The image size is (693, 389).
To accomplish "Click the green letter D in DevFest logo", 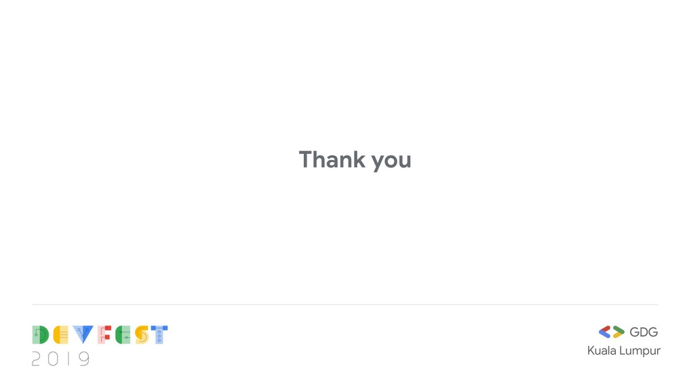I will (40, 335).
